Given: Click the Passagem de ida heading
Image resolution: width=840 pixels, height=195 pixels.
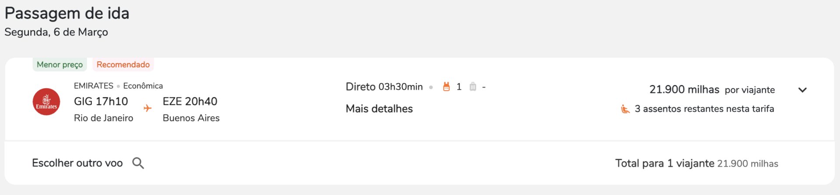Looking at the screenshot, I should click(67, 13).
